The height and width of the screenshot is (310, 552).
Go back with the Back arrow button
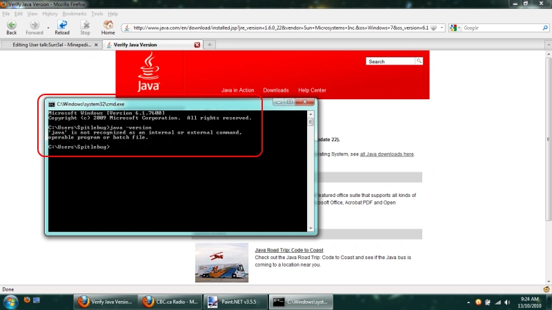click(x=11, y=27)
